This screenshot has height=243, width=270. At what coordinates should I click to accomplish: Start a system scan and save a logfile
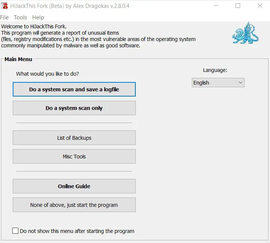coord(74,89)
